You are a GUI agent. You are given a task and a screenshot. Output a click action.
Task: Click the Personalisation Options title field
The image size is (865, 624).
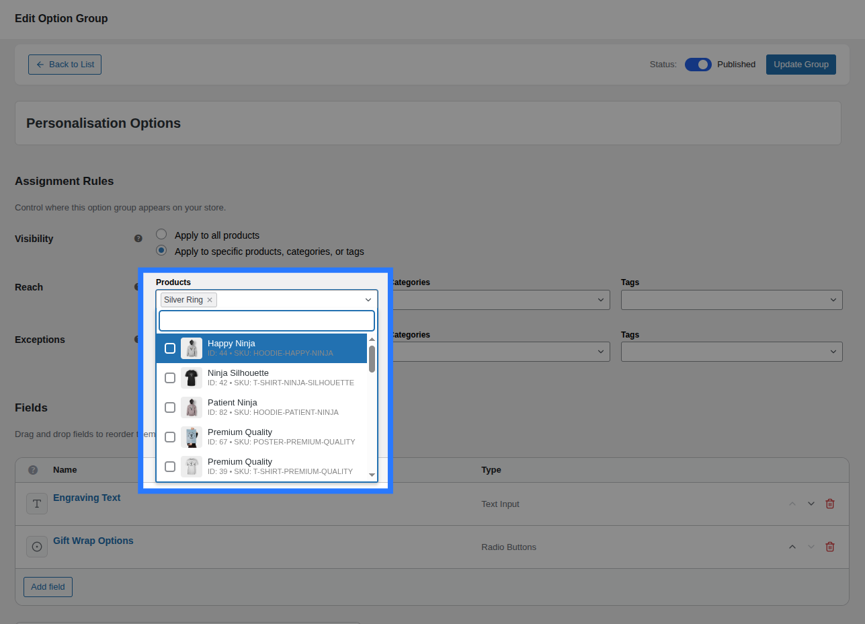tap(428, 123)
